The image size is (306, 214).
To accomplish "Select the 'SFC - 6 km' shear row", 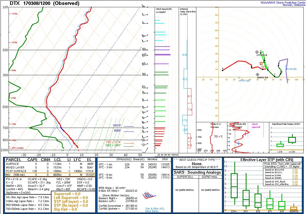I will 134,175.
